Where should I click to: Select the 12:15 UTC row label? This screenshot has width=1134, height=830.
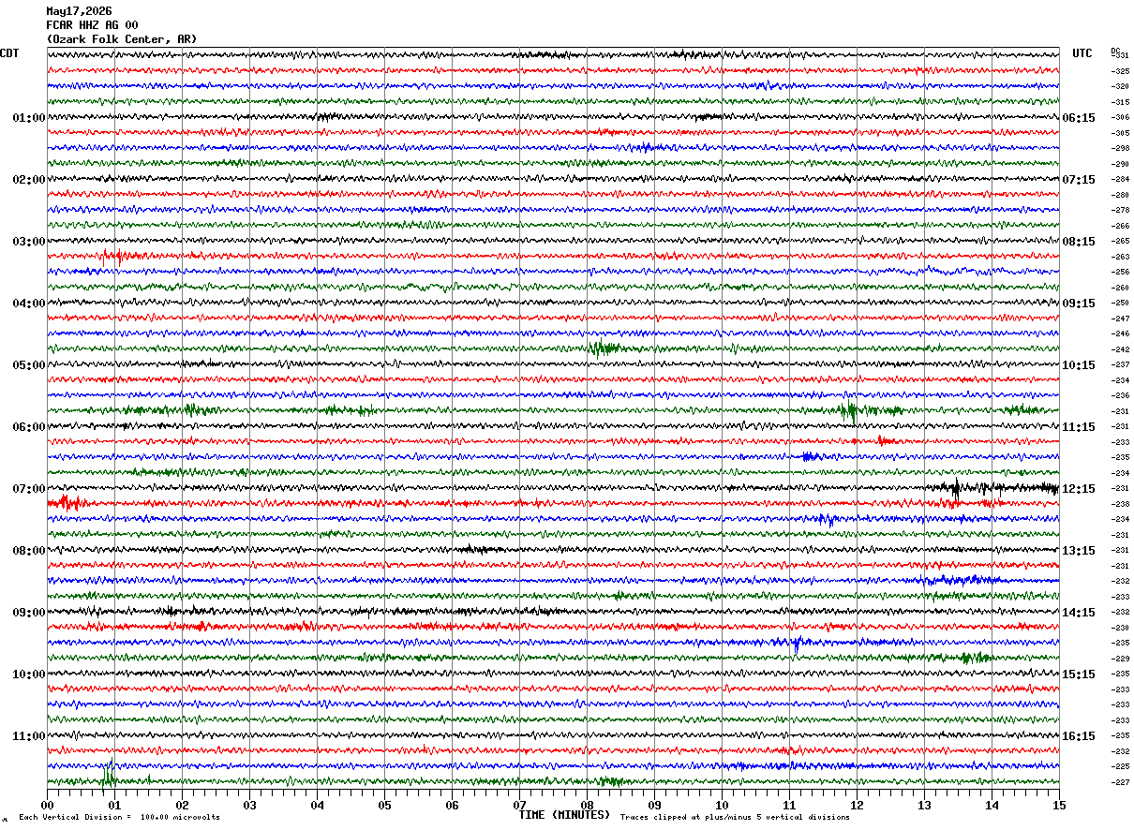pyautogui.click(x=1079, y=489)
